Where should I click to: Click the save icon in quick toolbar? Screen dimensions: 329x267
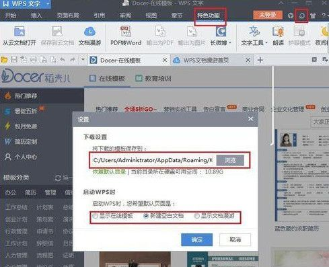[14, 60]
